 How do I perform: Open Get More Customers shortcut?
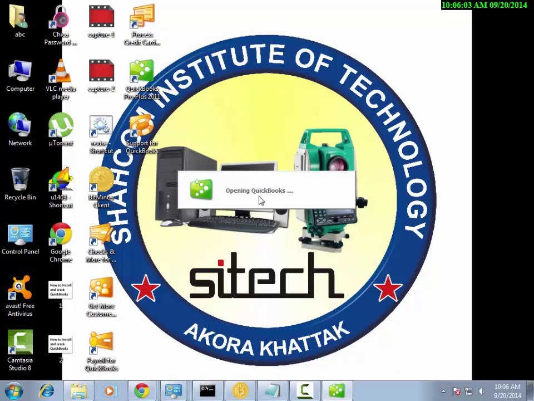pyautogui.click(x=101, y=297)
